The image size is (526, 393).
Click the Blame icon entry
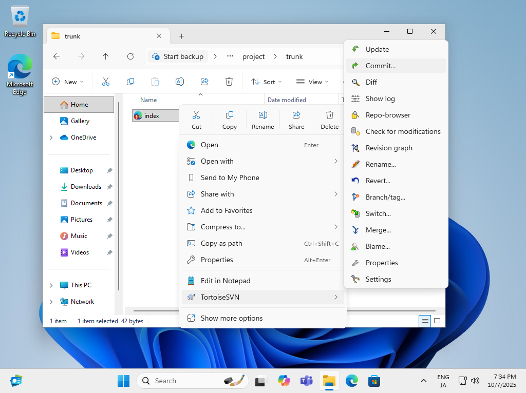(x=355, y=246)
